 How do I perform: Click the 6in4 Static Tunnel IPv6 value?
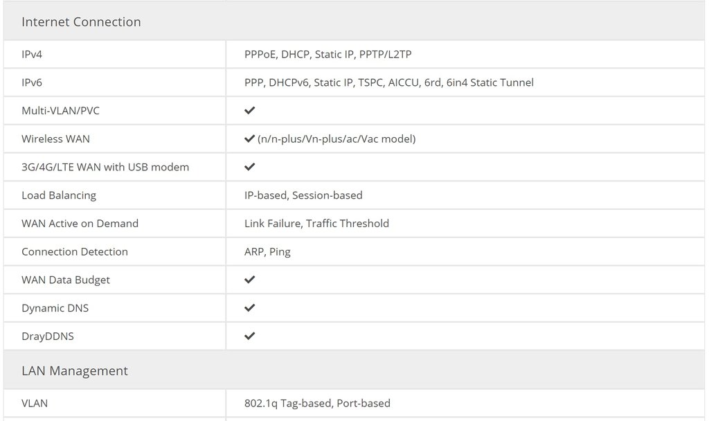pyautogui.click(x=490, y=82)
